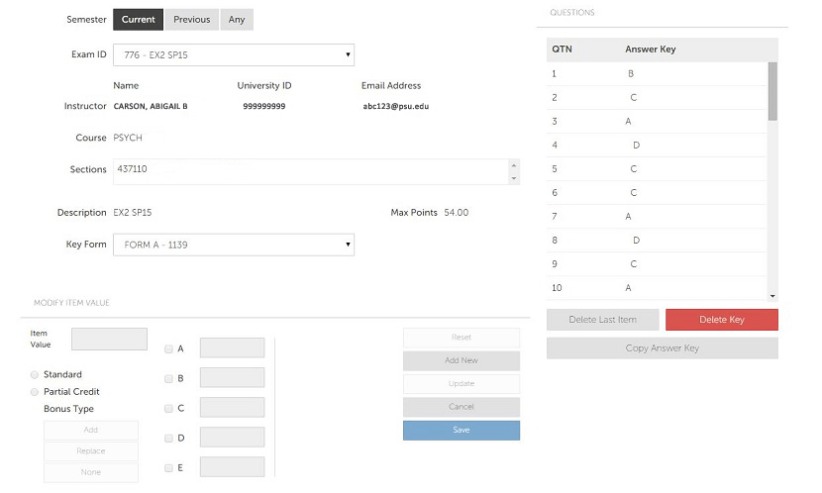Click the Bonus Type Add button
Viewport: 822px width, 493px height.
[x=91, y=430]
